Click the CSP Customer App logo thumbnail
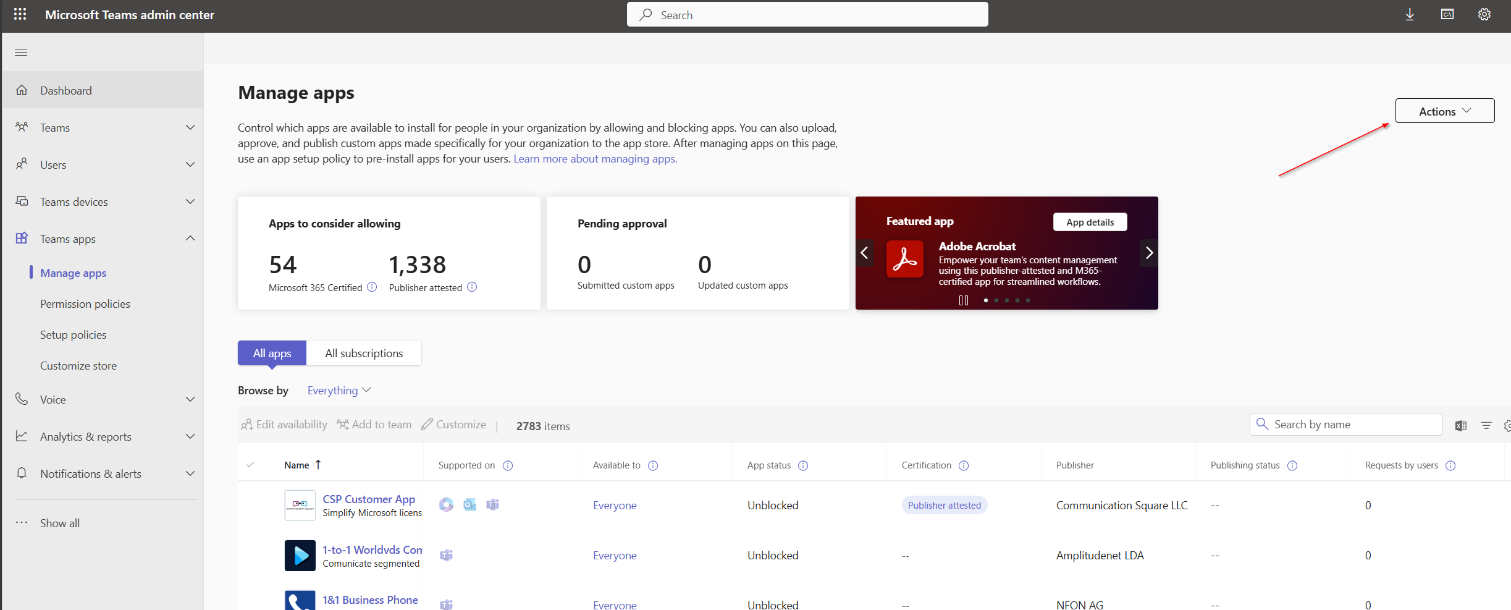Viewport: 1511px width, 610px height. [x=300, y=506]
